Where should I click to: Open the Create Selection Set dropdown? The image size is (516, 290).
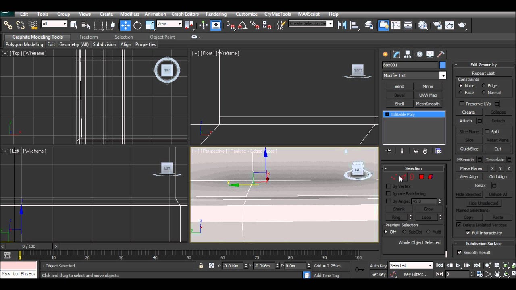pyautogui.click(x=330, y=24)
